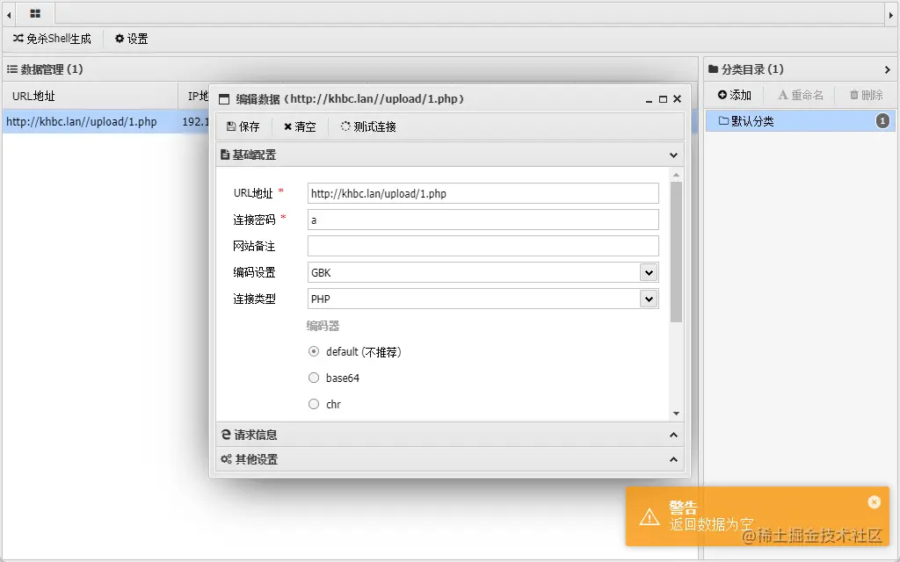Screen dimensions: 900x562
Task: Click the window icon in dialog title
Action: 224,99
